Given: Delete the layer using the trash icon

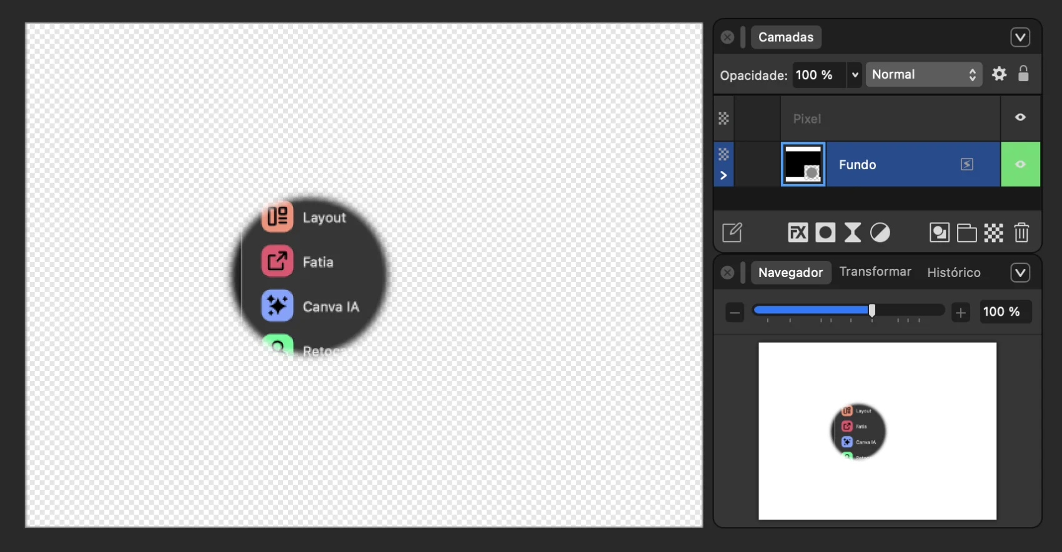Looking at the screenshot, I should pyautogui.click(x=1021, y=233).
